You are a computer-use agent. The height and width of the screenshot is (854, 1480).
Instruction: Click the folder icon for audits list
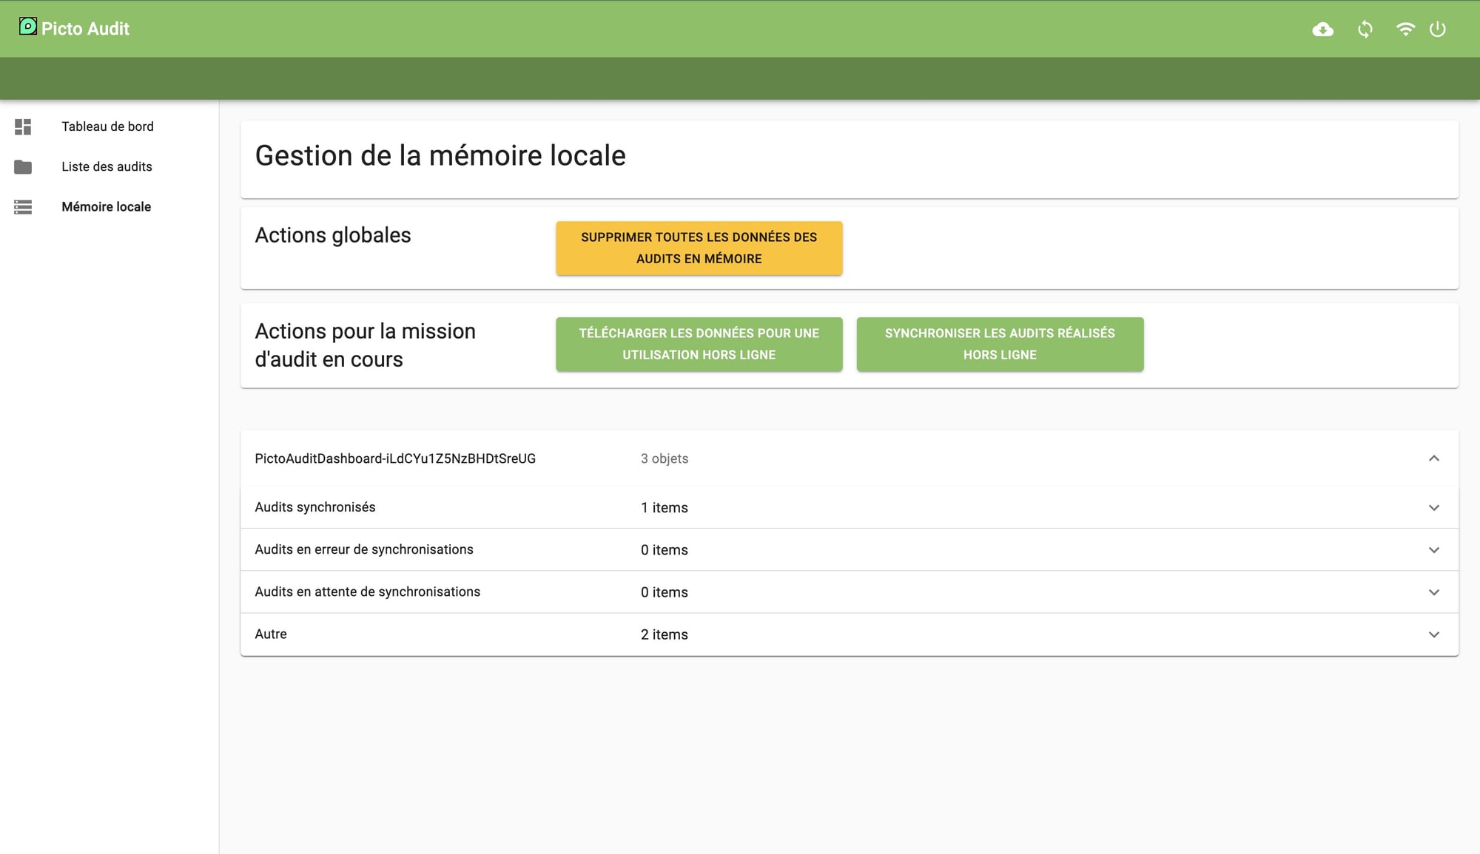point(23,167)
